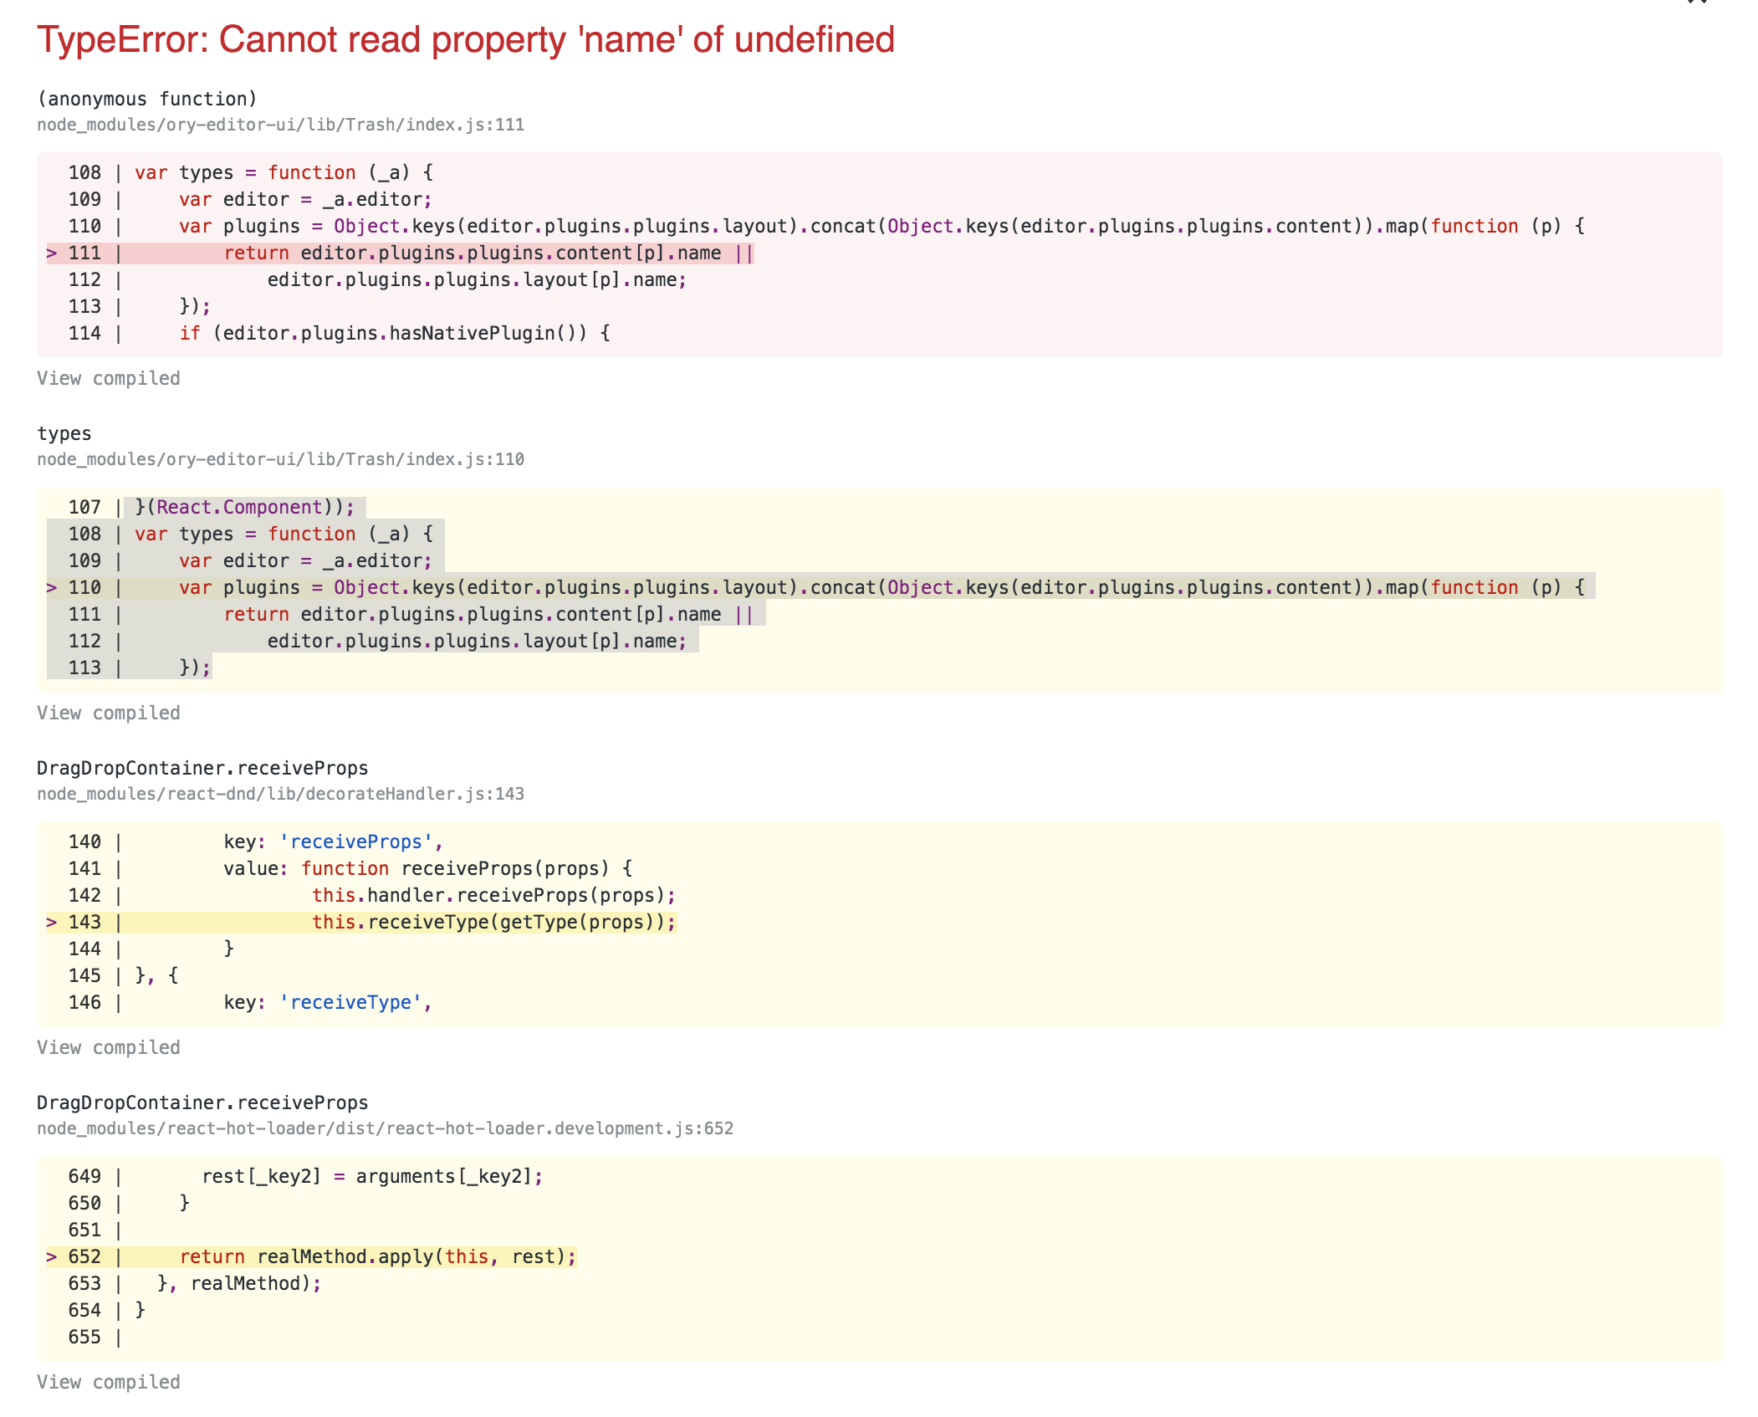Click line 146 'receiveType' key code

326,1003
